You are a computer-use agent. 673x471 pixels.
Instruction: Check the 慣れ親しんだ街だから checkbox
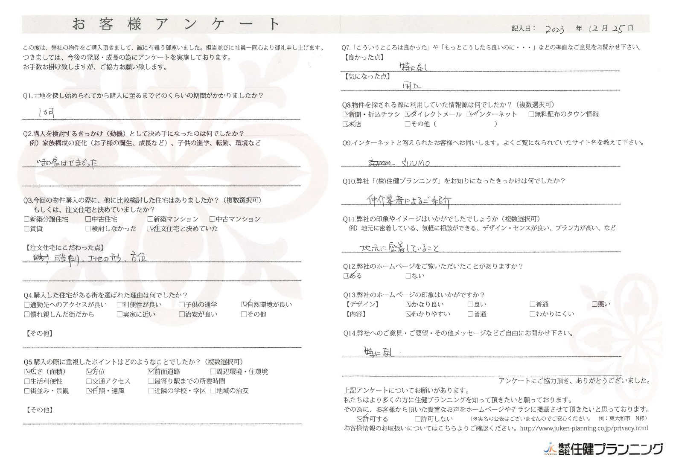pos(27,314)
